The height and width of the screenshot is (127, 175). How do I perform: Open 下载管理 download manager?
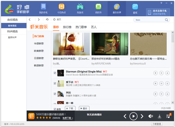point(157,124)
